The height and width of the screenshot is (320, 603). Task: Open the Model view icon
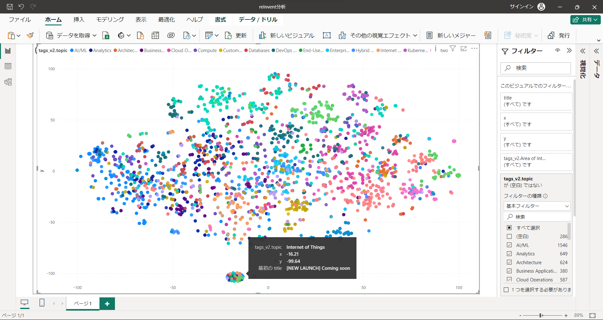(8, 82)
